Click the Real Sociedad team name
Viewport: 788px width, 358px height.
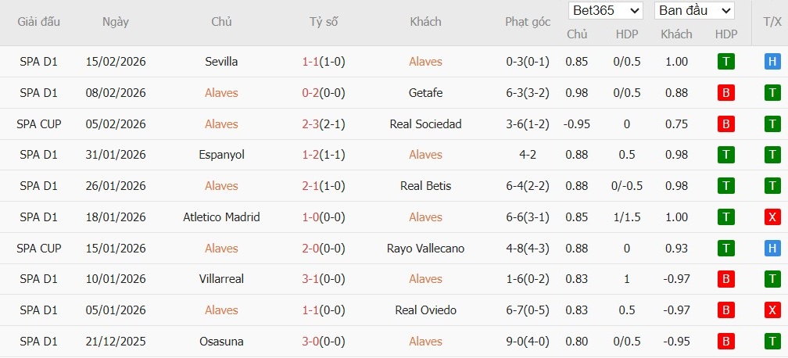[425, 124]
